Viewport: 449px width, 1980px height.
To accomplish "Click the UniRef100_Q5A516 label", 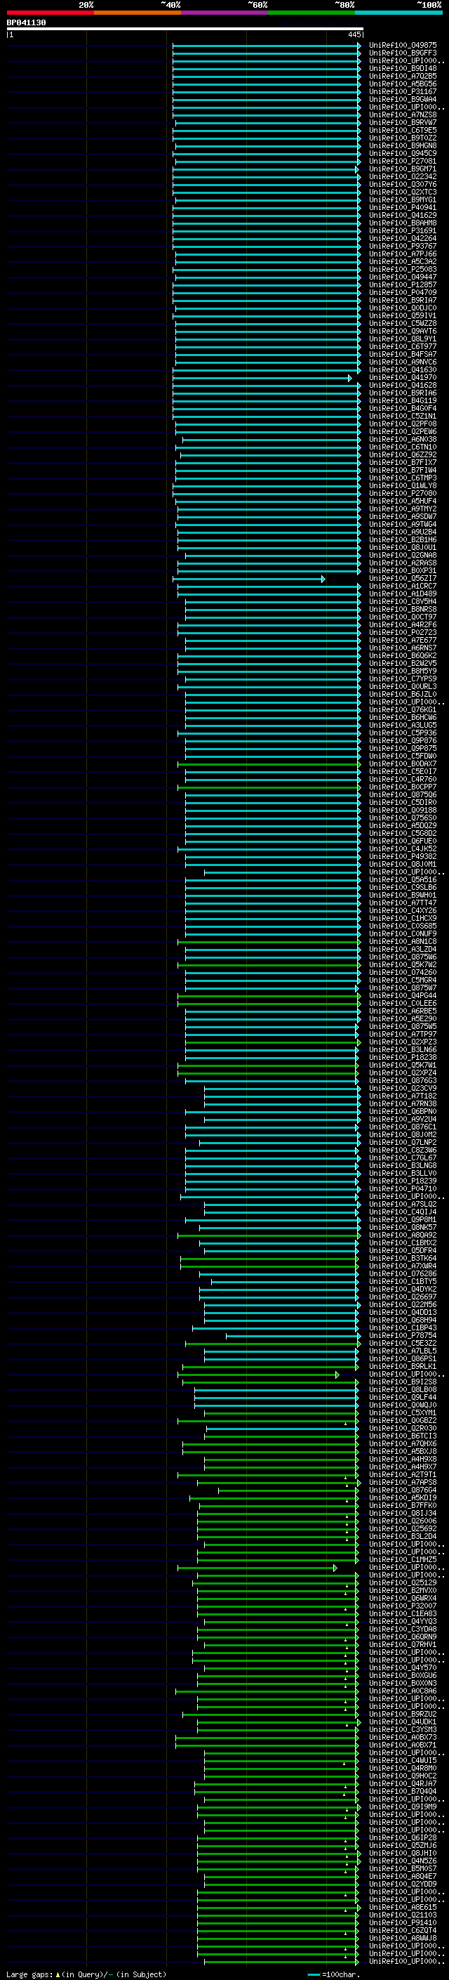I will [x=403, y=879].
